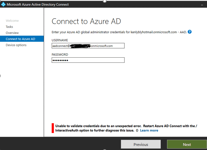Select Connect to Azure AD sidebar item

click(x=20, y=39)
